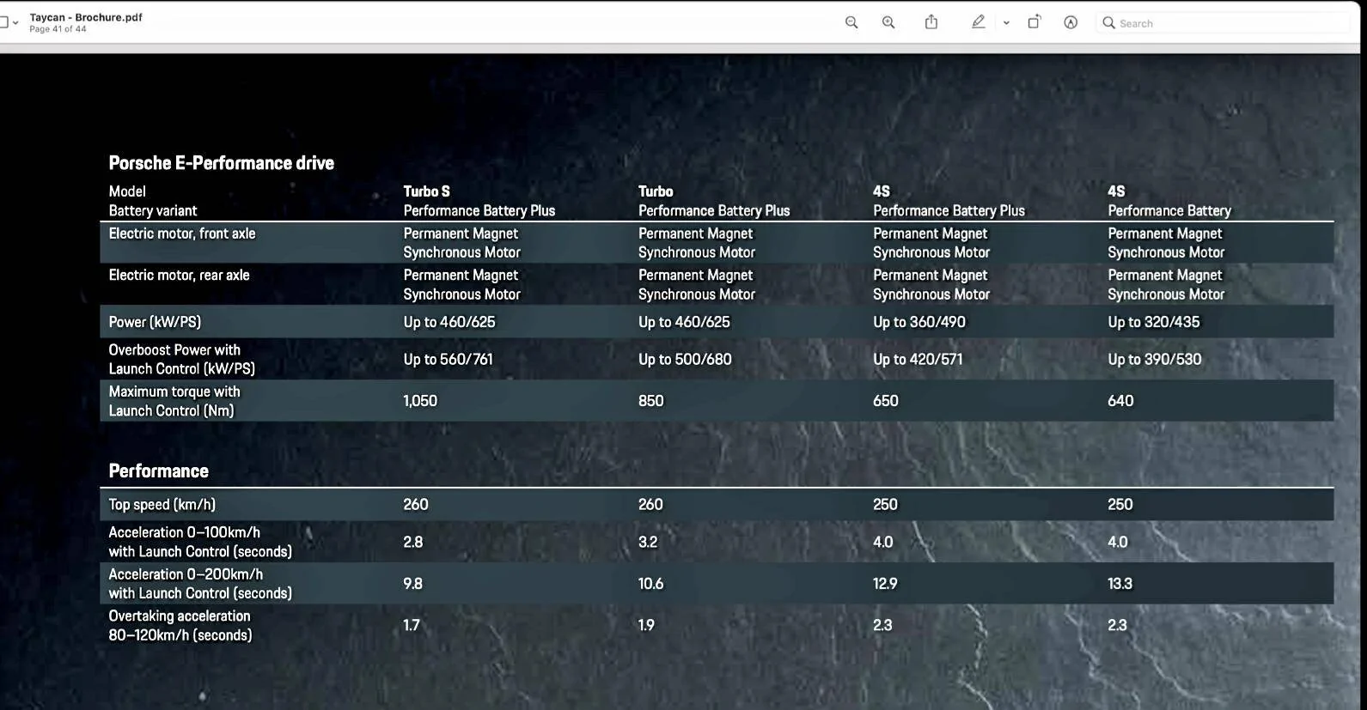Click the Up to 560/761 cell
The image size is (1367, 710).
click(449, 359)
